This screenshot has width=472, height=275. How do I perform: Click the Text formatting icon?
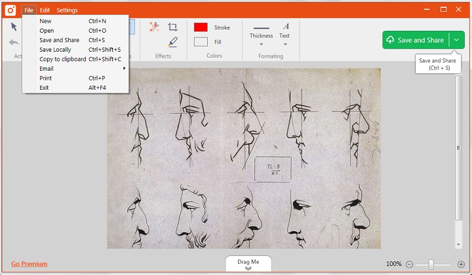pyautogui.click(x=286, y=26)
